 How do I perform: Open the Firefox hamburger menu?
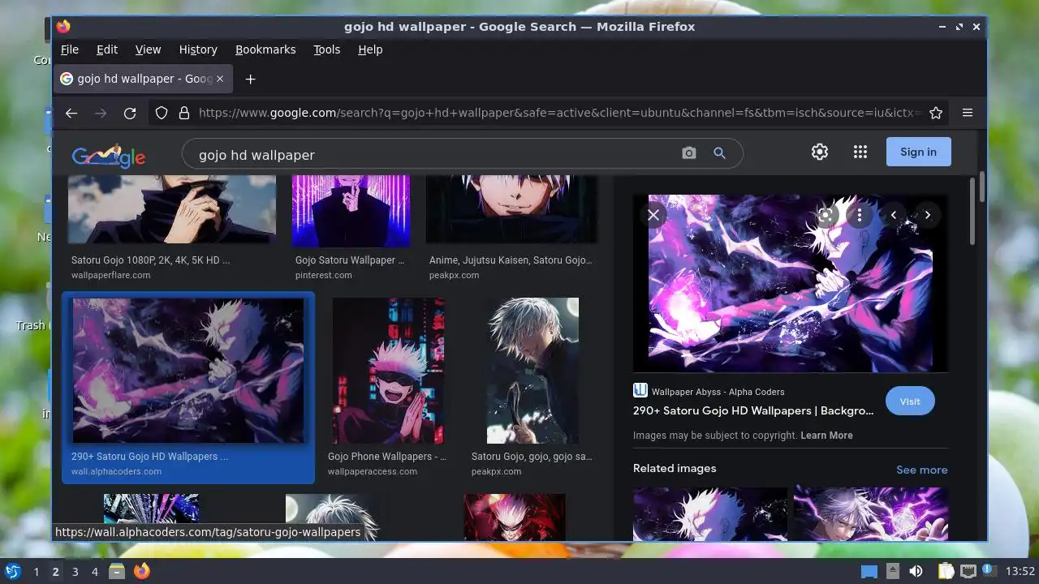click(x=968, y=113)
